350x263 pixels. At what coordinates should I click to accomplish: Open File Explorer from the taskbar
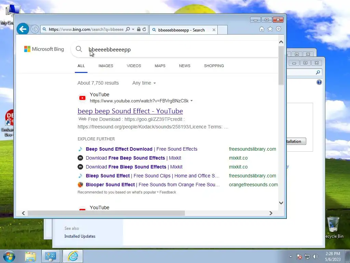tap(30, 256)
